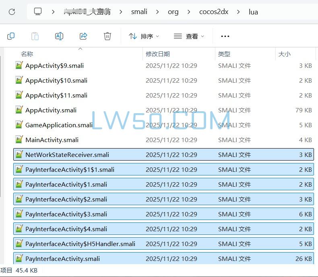Click icon of MainActivity.smali
The height and width of the screenshot is (277, 318).
point(19,140)
